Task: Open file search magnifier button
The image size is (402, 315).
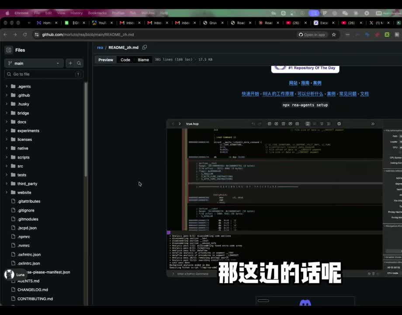Action: point(79,63)
